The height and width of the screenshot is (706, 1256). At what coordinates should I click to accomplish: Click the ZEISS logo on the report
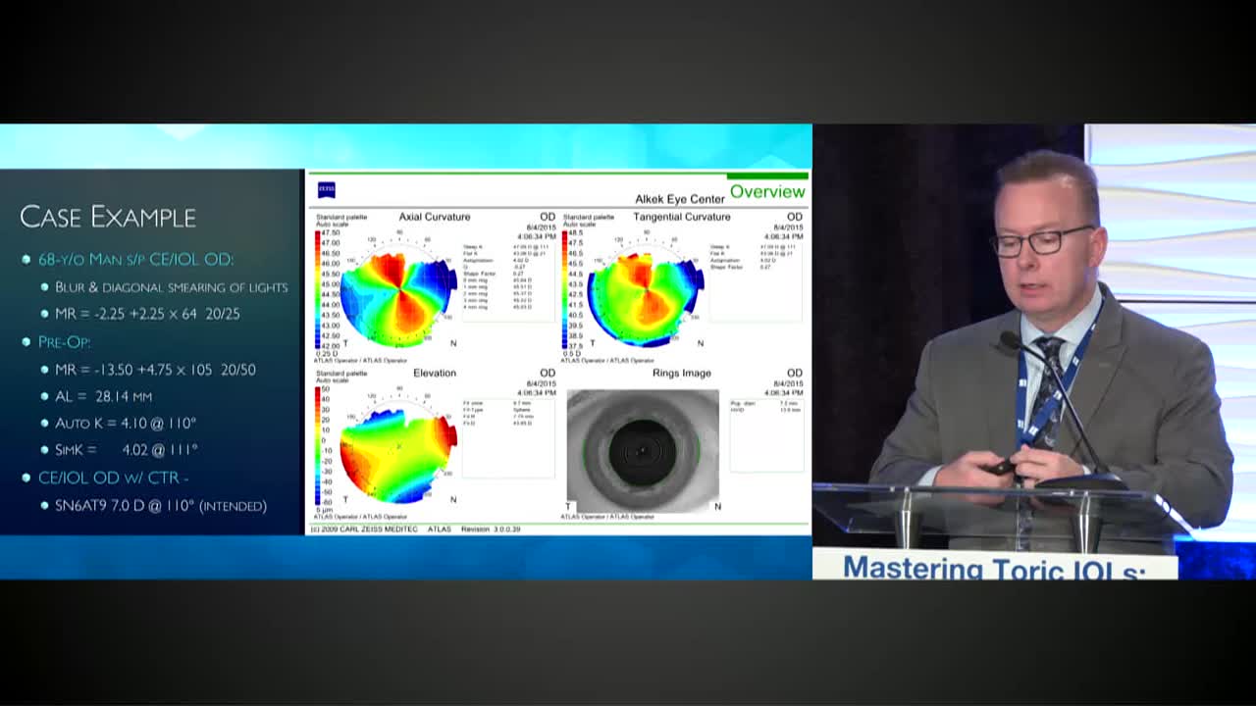[x=326, y=189]
